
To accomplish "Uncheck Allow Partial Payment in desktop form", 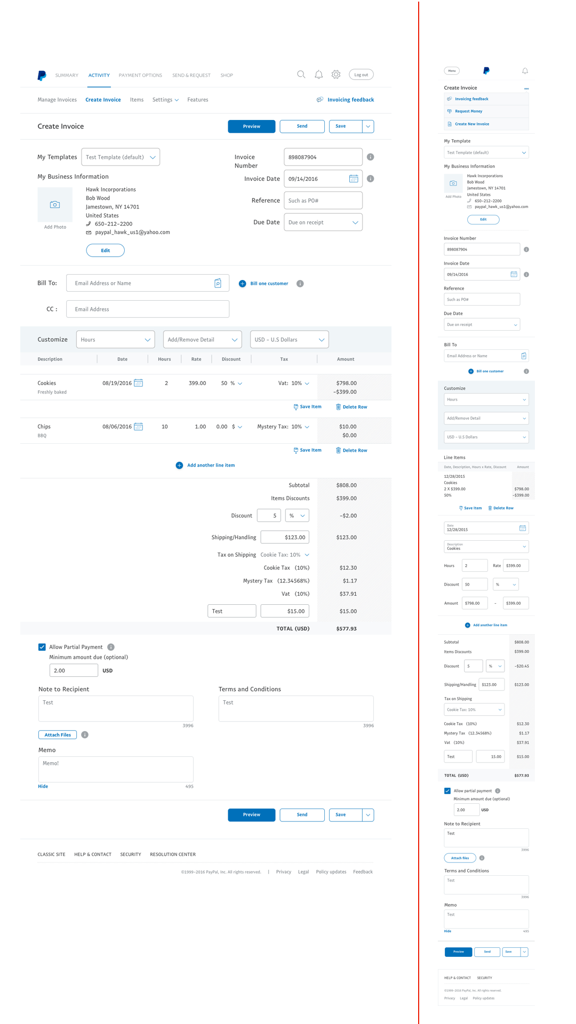I will (42, 647).
